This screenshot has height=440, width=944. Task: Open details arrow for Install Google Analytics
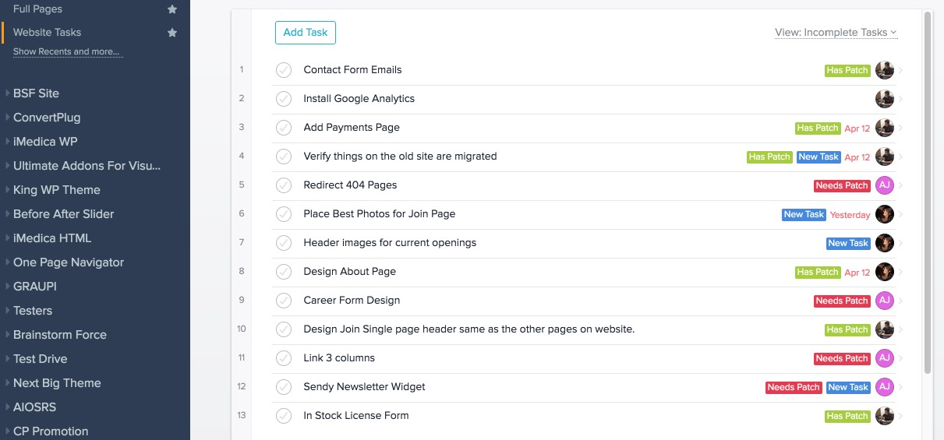pyautogui.click(x=901, y=99)
